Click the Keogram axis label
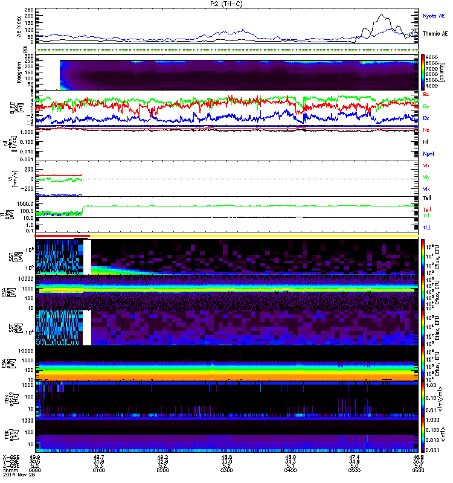453x483 pixels. pyautogui.click(x=19, y=72)
